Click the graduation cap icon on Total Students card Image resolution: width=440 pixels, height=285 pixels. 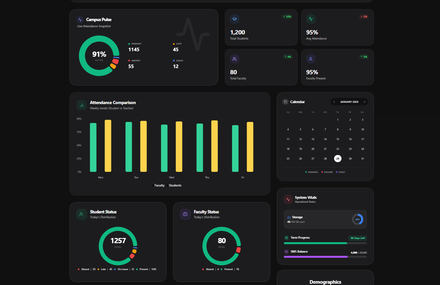(x=234, y=19)
